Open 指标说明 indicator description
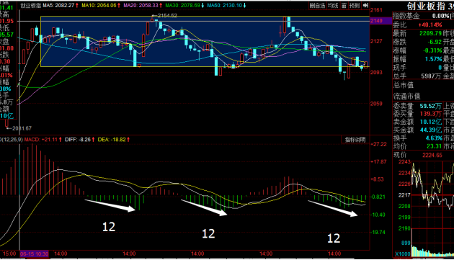Screen dimensions: 454x260 tap(355, 140)
